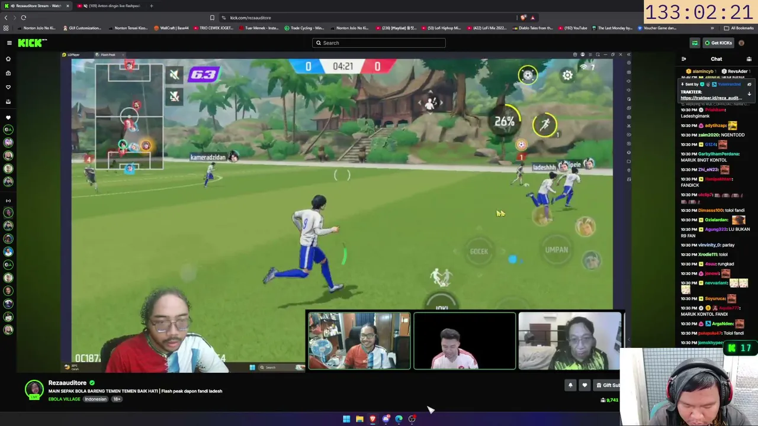Image resolution: width=758 pixels, height=426 pixels.
Task: Open the apps grid in bookmarks bar
Action: [x=6, y=28]
